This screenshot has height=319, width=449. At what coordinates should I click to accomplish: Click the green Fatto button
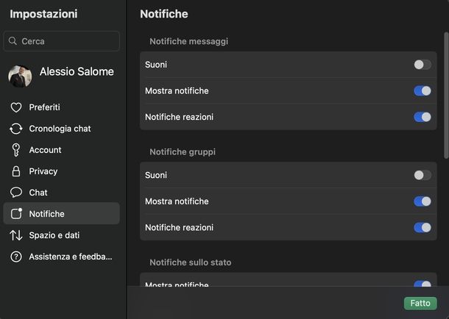tap(420, 304)
